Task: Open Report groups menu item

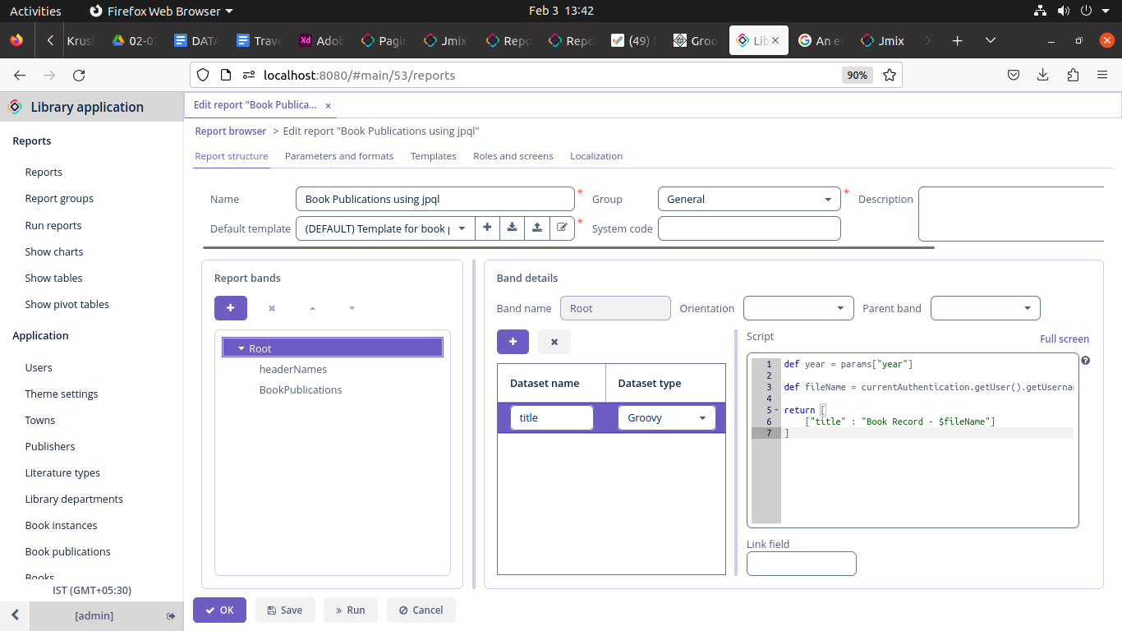Action: (59, 198)
